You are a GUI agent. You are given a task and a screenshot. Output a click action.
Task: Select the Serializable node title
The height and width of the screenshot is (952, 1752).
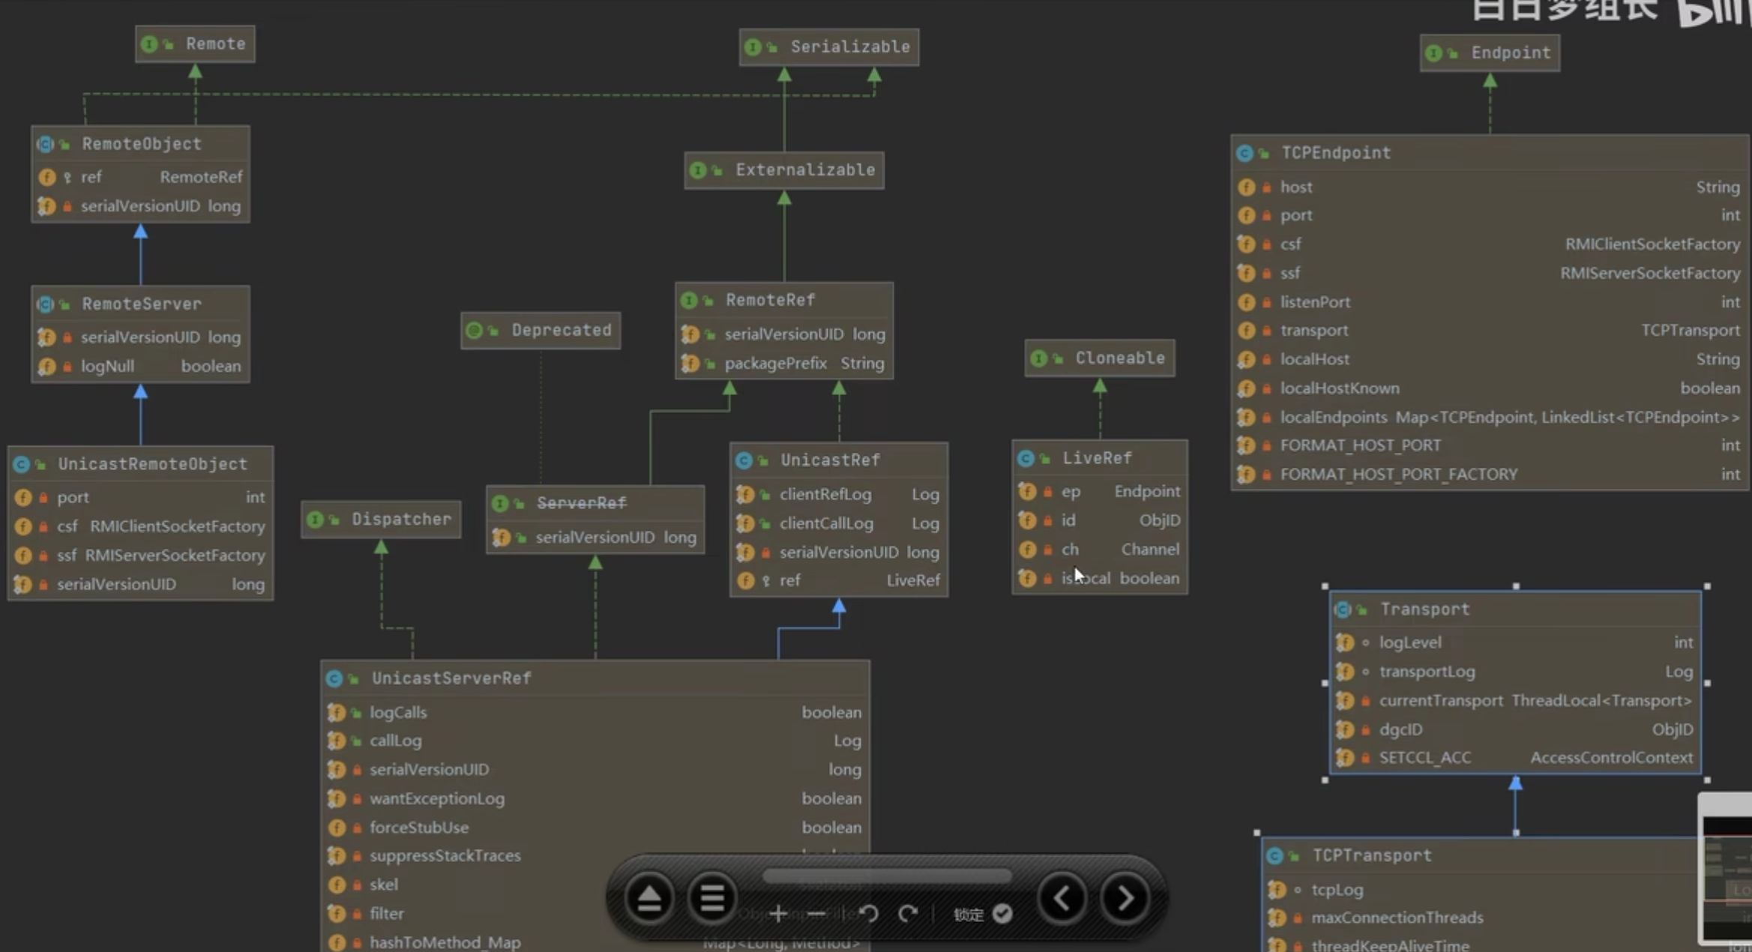click(850, 46)
